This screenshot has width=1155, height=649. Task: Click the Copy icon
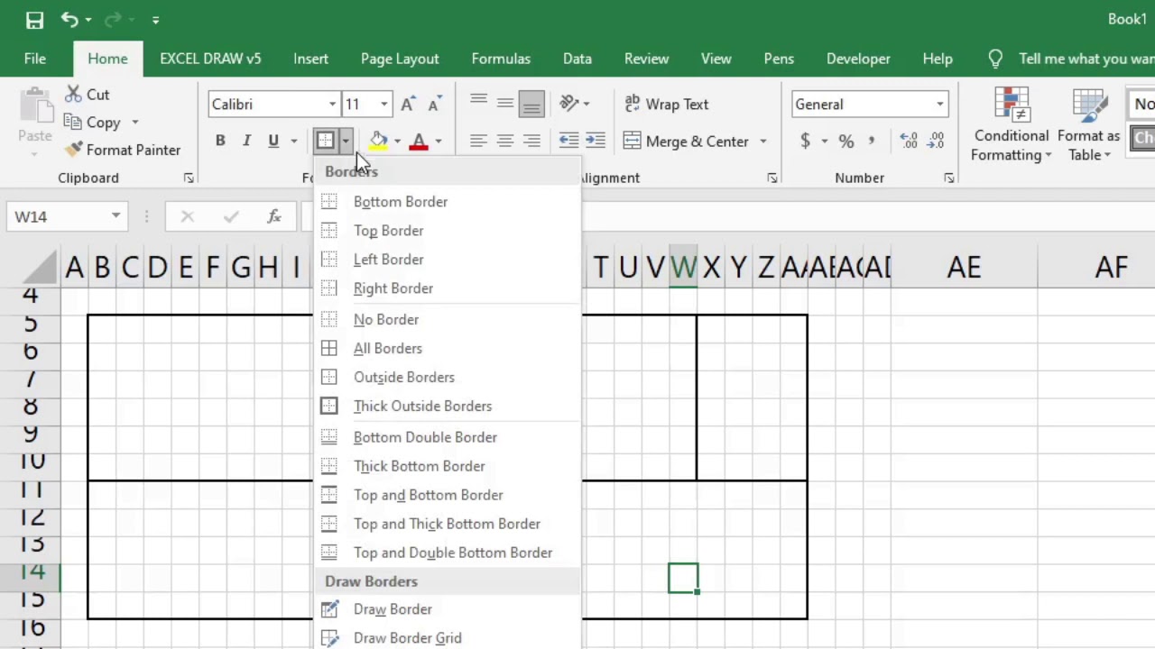pos(74,122)
